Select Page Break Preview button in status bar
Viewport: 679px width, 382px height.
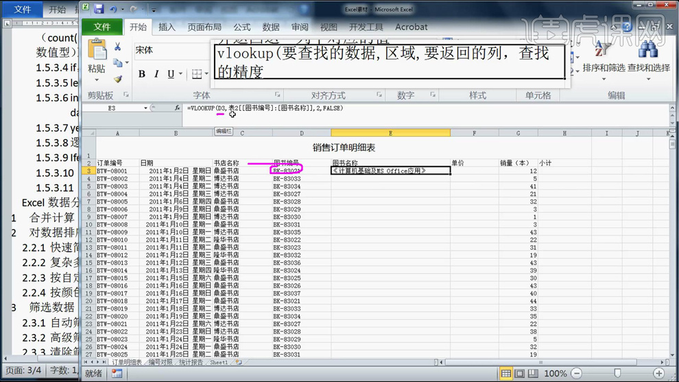tap(533, 373)
